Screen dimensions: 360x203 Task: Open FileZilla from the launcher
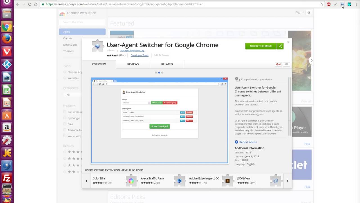[x=7, y=178]
